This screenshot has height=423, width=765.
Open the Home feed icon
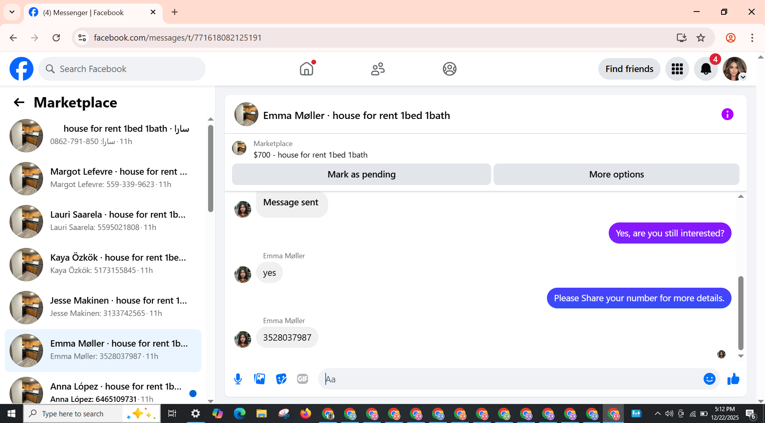click(307, 69)
